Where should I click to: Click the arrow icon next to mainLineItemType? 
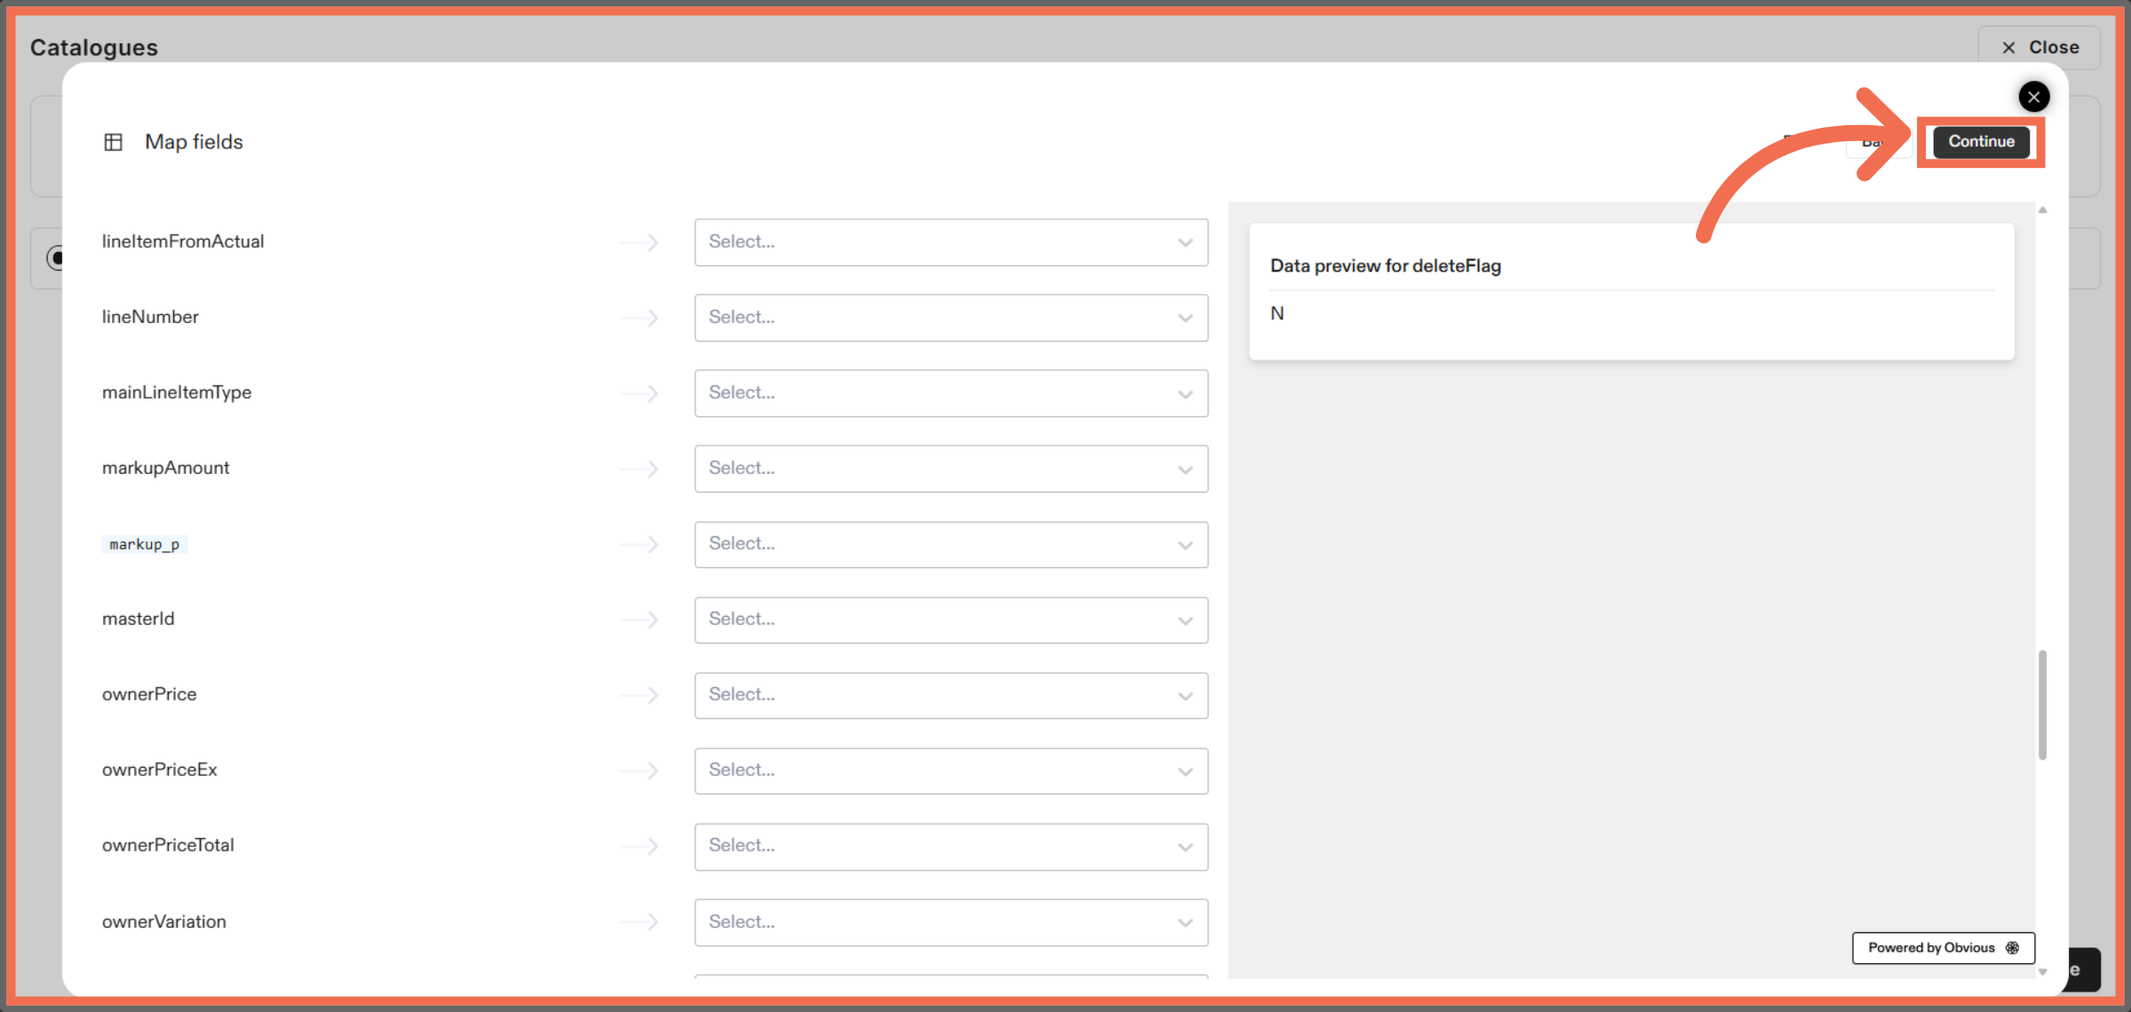pos(640,393)
